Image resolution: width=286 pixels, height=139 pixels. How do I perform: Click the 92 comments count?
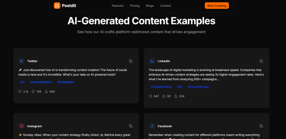click(x=169, y=96)
